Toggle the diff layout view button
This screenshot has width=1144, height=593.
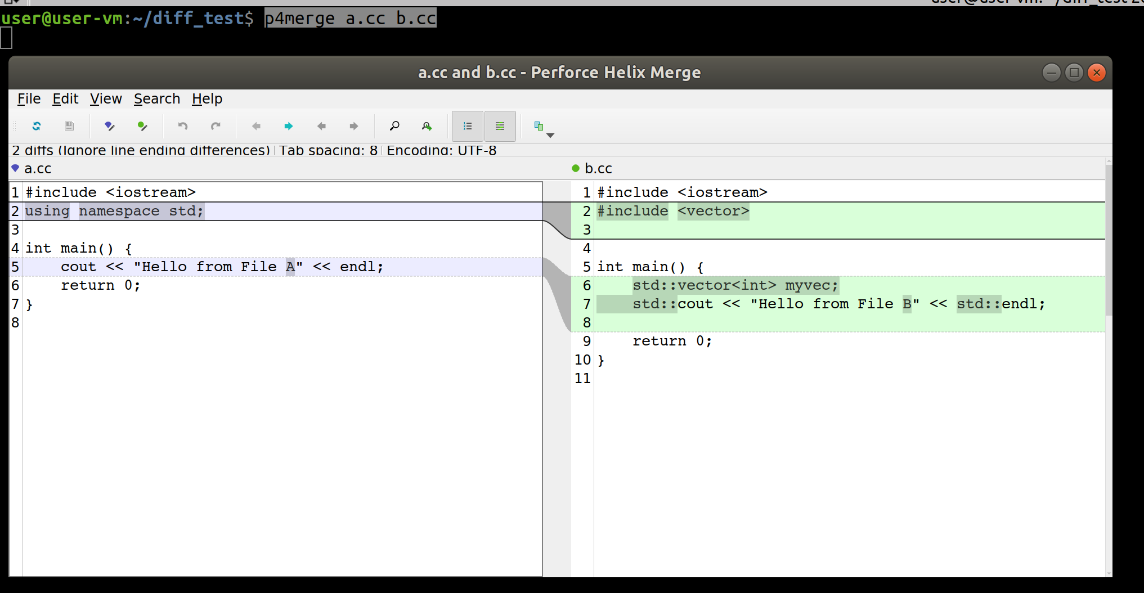point(539,126)
